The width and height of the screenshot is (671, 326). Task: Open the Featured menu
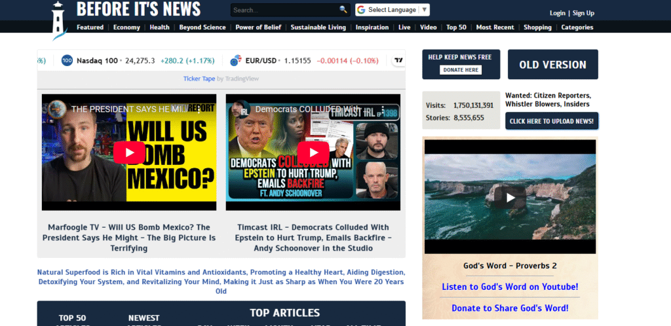tap(90, 27)
